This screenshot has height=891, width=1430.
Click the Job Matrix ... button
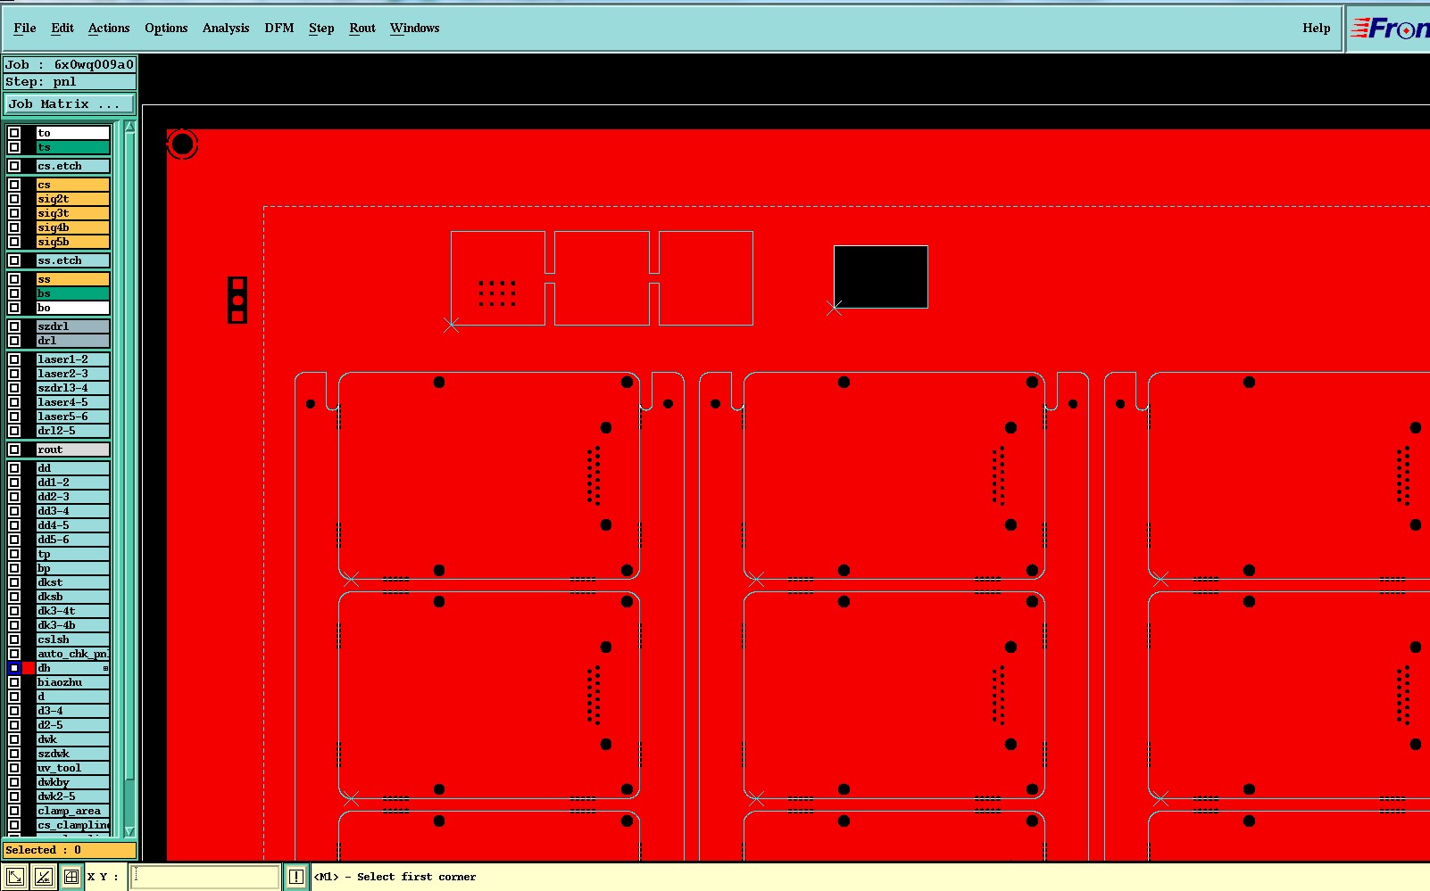70,104
